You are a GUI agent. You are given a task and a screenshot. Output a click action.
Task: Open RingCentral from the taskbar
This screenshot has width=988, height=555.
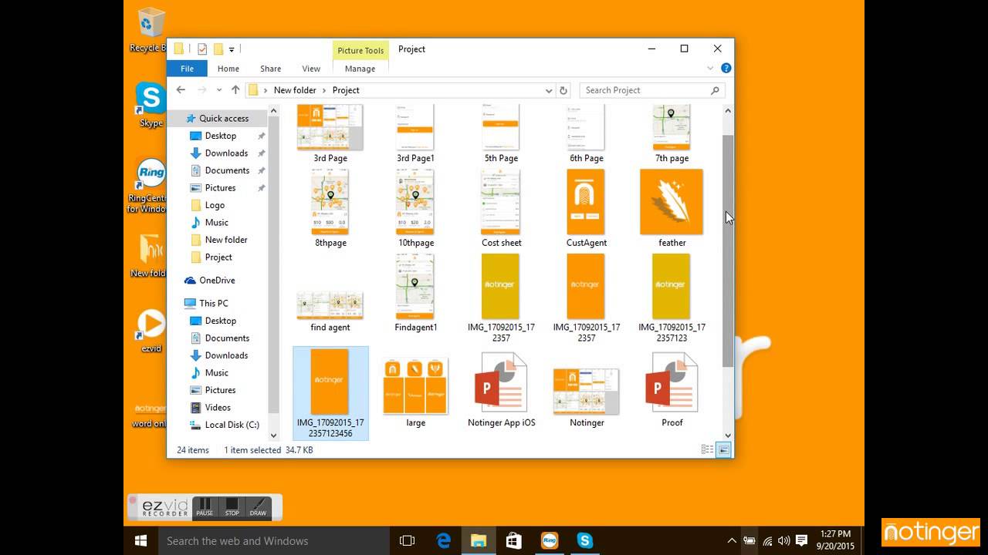coord(549,540)
